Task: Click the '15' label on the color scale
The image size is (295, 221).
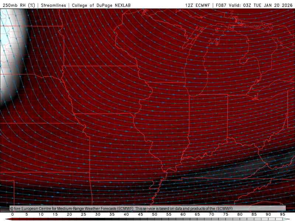Action: click(55, 214)
